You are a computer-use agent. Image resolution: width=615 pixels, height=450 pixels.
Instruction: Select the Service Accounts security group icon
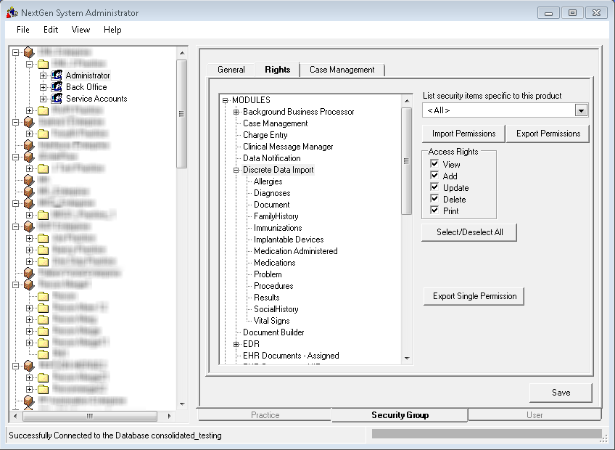(x=57, y=98)
